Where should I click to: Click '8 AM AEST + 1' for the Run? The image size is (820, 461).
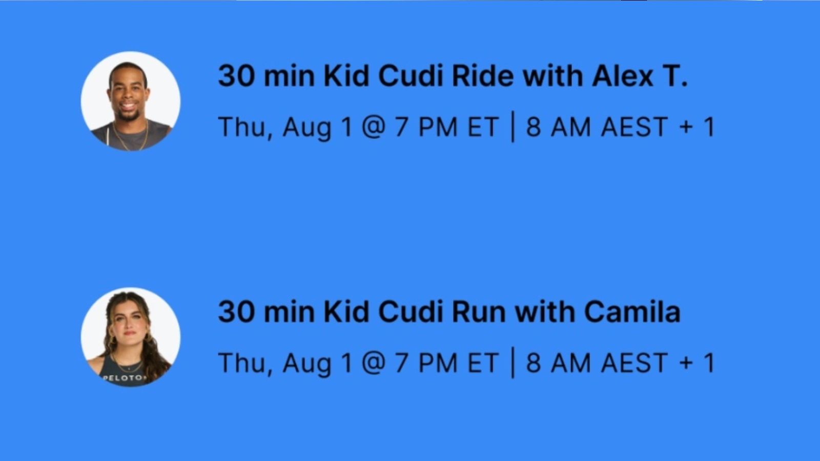(x=620, y=363)
